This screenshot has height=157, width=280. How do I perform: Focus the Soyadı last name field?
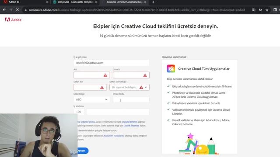(131, 75)
